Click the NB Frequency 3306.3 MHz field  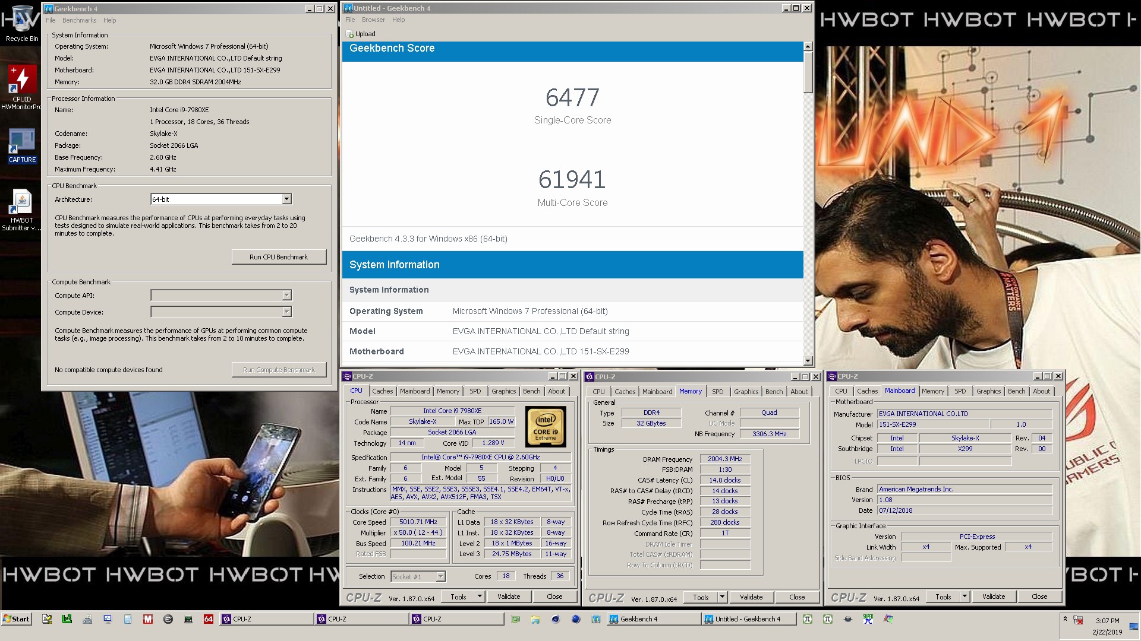[769, 434]
